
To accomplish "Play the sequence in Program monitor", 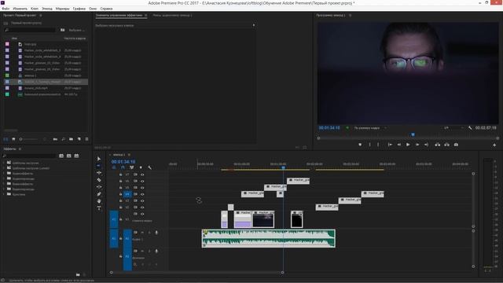I will 408,145.
